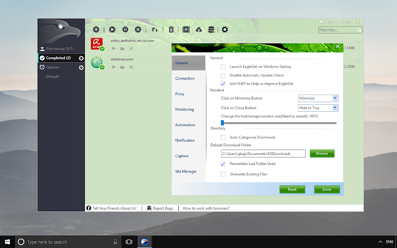Uncheck Join EUEP to Help us Improve EagleGet
This screenshot has height=248, width=397.
[x=223, y=84]
